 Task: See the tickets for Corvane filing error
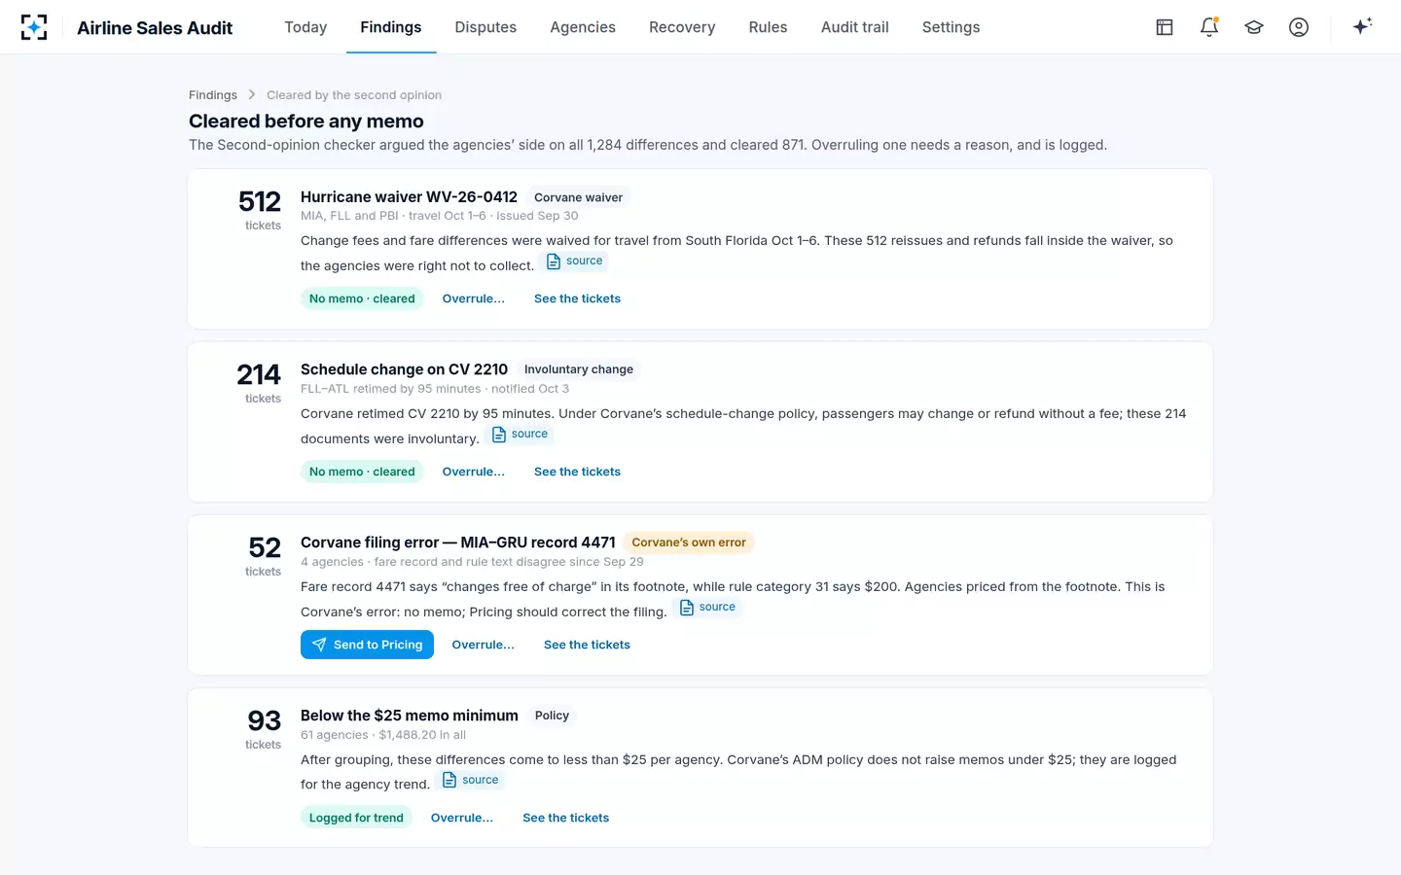point(587,645)
